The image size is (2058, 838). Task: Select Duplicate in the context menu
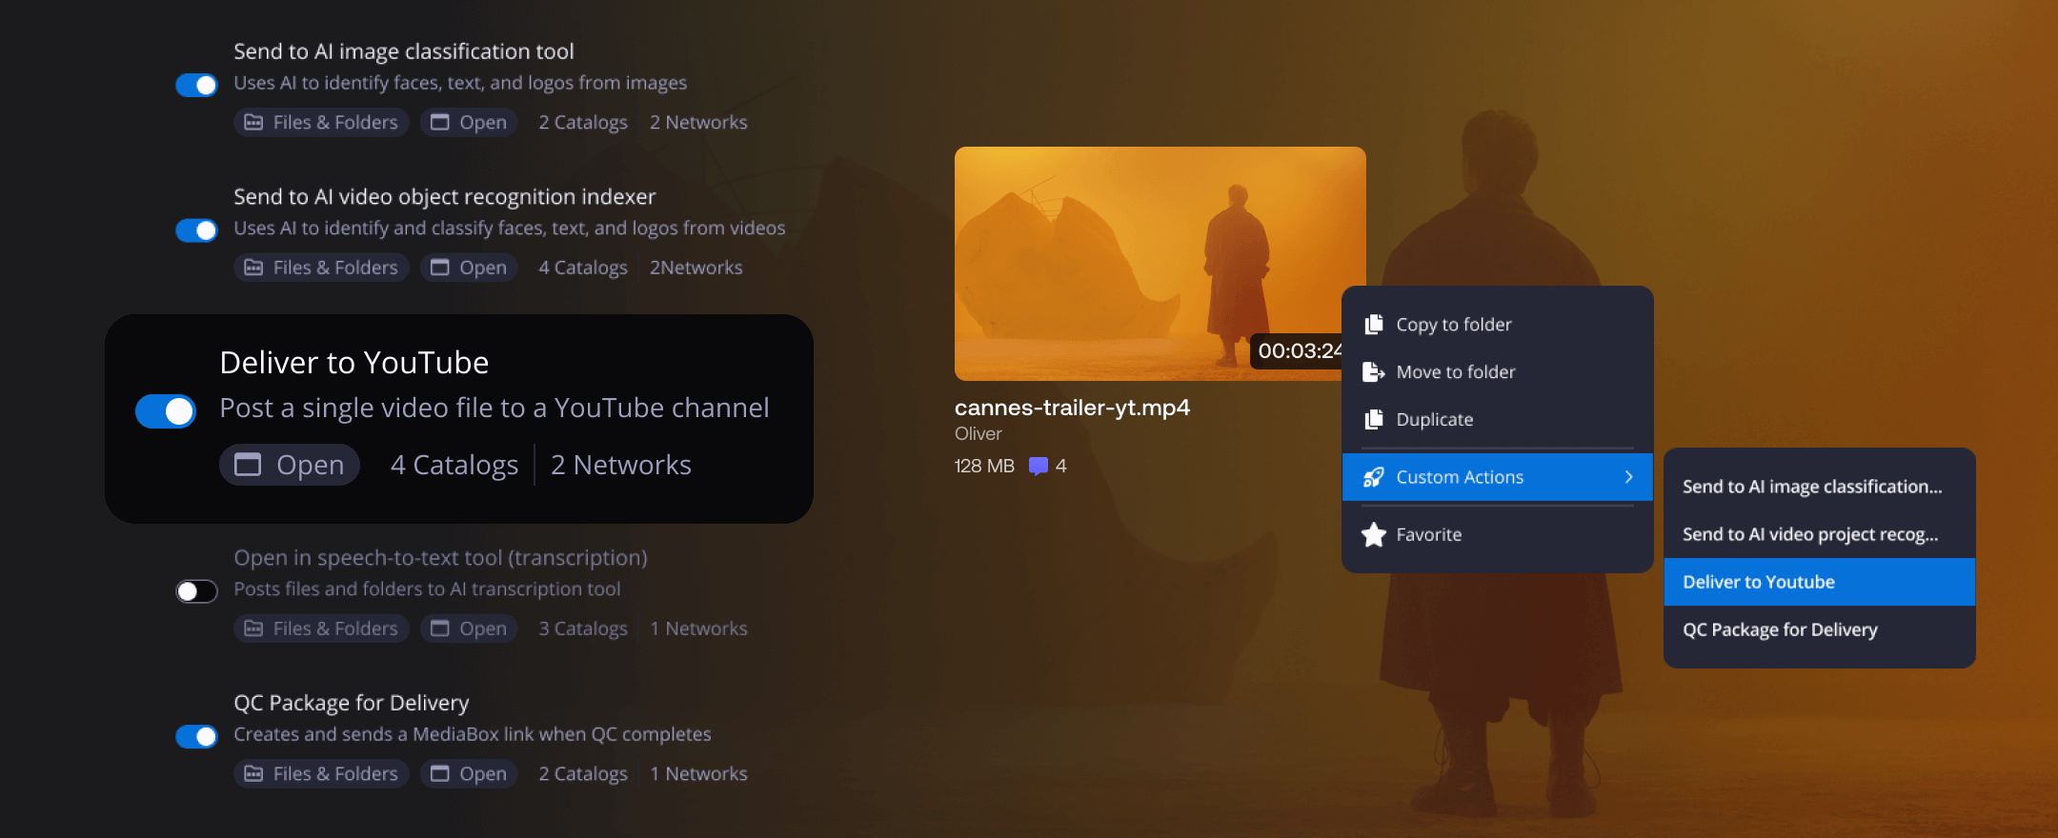1498,420
